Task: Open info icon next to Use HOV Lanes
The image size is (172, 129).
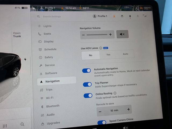Action: pyautogui.click(x=101, y=48)
